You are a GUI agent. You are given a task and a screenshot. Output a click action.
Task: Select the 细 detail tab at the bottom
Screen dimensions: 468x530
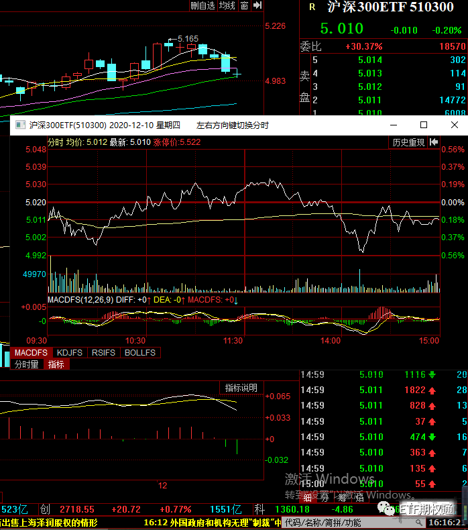tap(308, 498)
